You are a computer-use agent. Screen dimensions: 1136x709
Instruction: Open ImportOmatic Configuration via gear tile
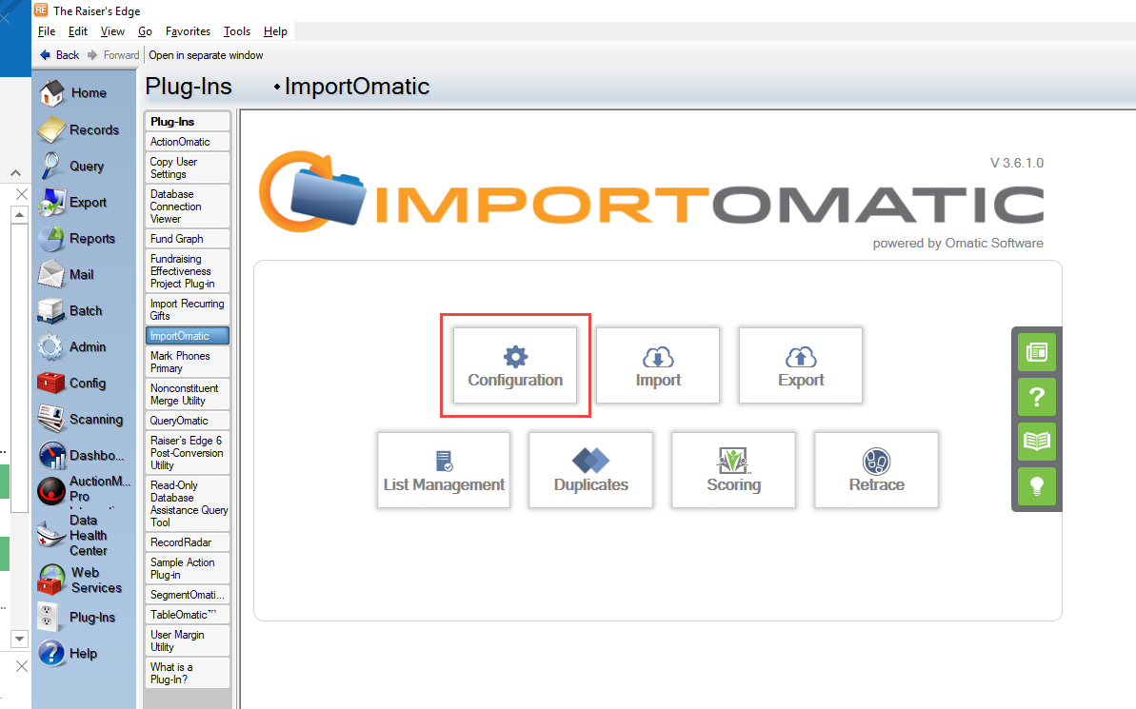514,365
